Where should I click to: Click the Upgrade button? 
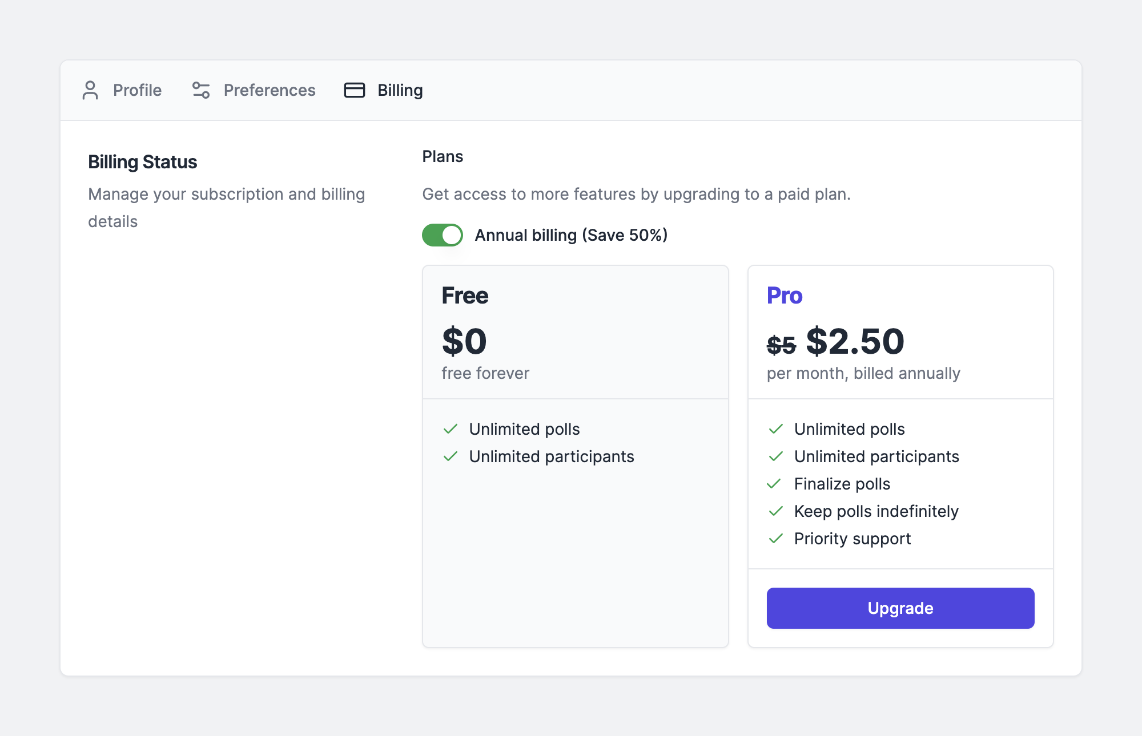899,608
